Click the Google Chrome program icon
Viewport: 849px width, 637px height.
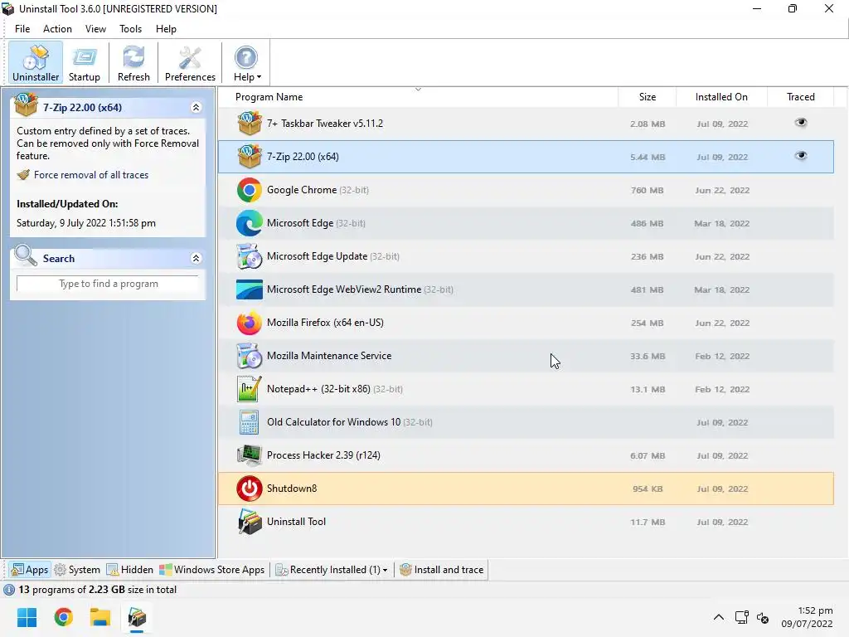tap(249, 190)
